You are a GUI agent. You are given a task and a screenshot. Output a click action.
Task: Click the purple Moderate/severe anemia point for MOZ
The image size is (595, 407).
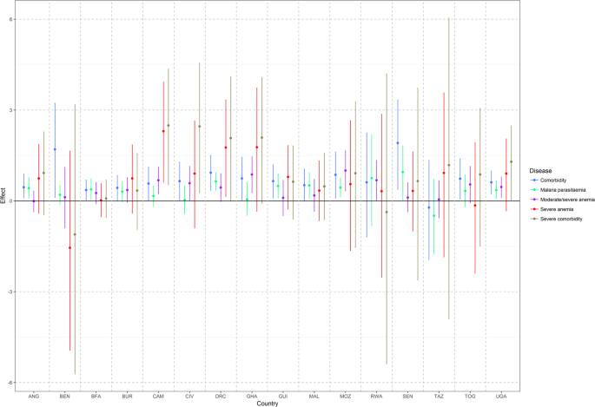[346, 171]
